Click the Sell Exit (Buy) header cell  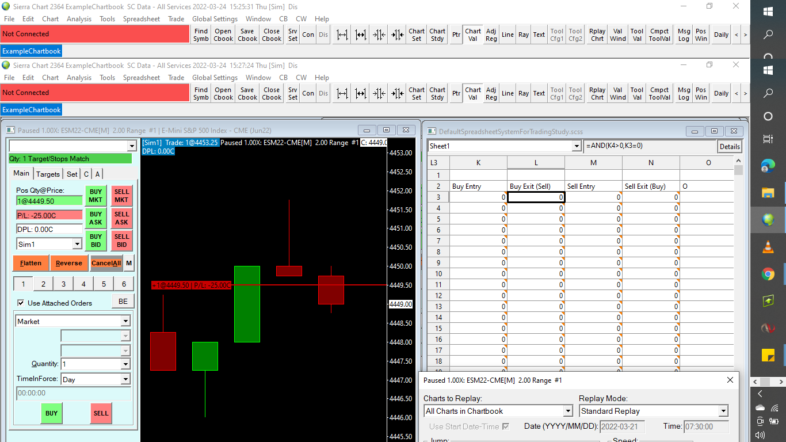pyautogui.click(x=651, y=186)
